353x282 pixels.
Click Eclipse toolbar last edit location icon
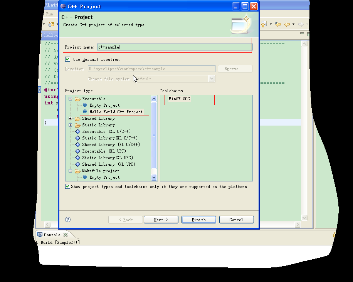[x=278, y=24]
